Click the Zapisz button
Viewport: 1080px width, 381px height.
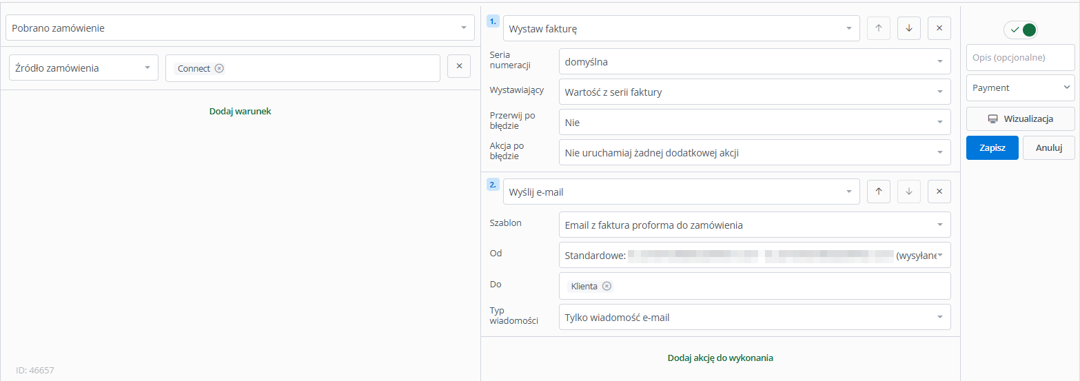[992, 147]
